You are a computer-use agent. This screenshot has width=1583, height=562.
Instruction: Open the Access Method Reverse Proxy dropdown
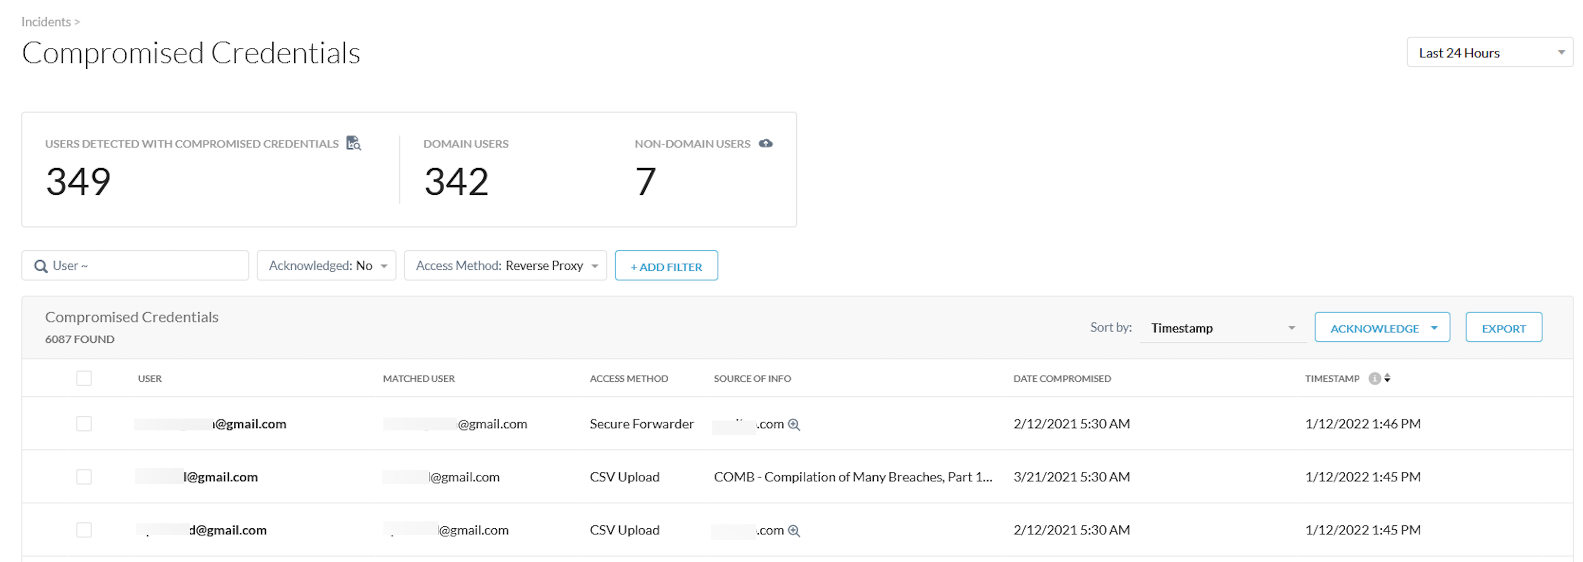click(505, 266)
